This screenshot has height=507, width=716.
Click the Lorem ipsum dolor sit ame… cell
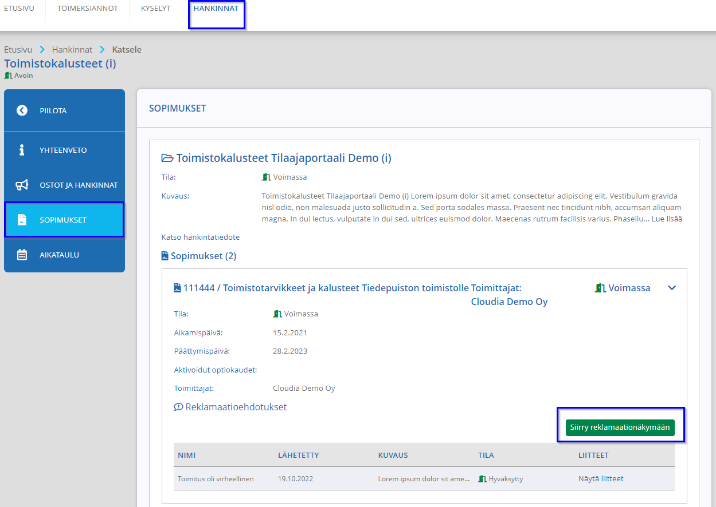click(x=424, y=479)
